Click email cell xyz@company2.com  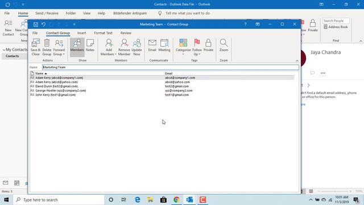pos(179,91)
